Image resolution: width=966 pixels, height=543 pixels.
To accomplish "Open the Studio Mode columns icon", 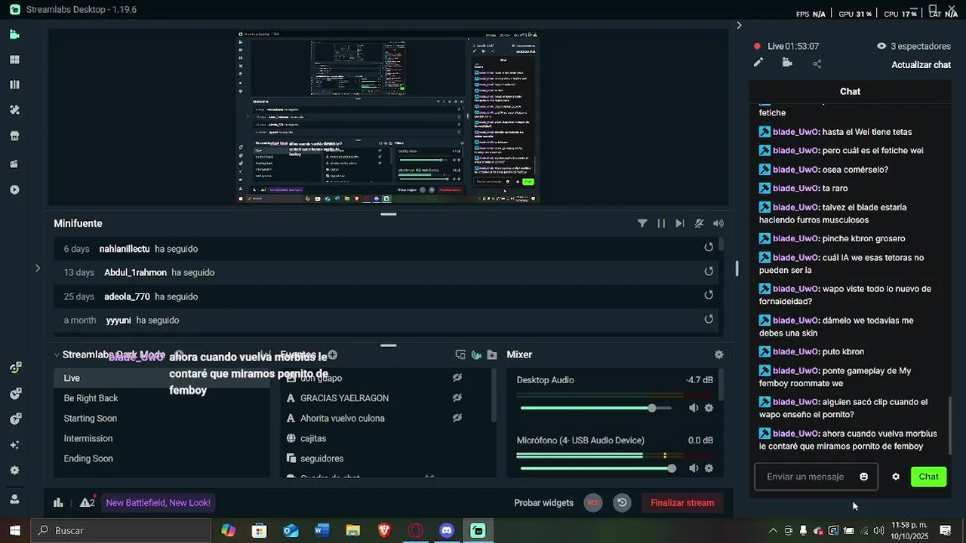I will [x=14, y=84].
